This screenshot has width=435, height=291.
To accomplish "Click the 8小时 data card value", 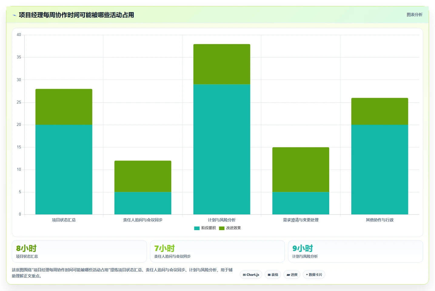I will (x=26, y=248).
